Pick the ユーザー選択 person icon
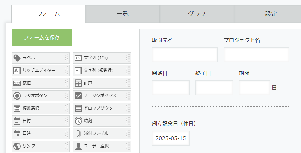The image size is (301, 153). pyautogui.click(x=78, y=146)
